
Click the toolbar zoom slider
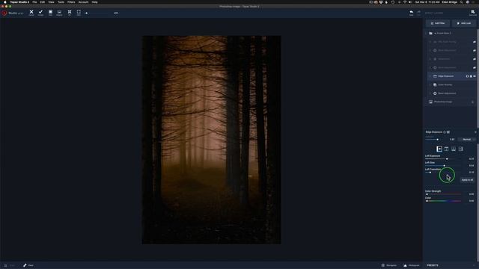click(x=97, y=13)
